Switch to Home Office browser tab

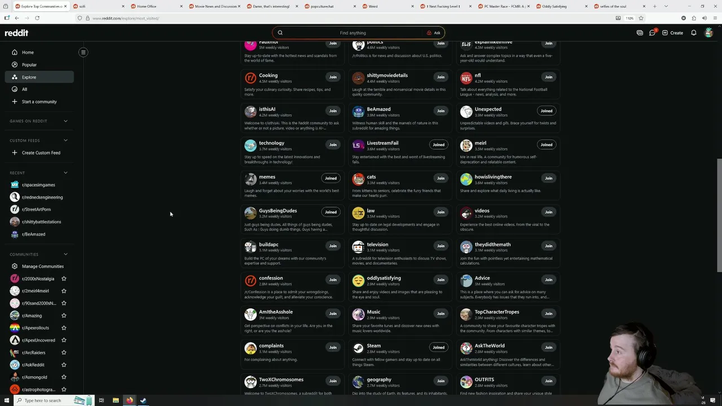[156, 6]
